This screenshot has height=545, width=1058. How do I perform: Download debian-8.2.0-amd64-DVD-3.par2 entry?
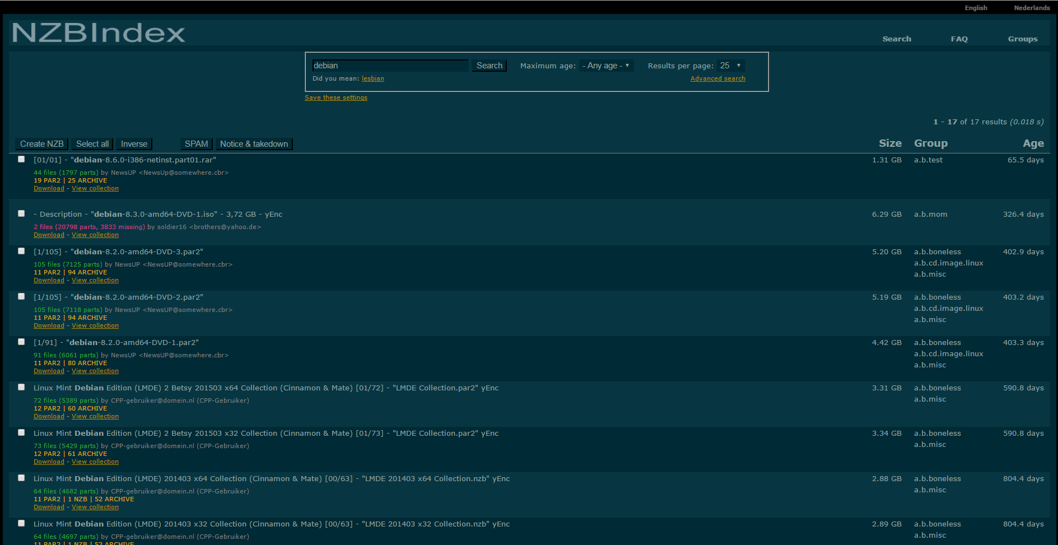pos(49,280)
